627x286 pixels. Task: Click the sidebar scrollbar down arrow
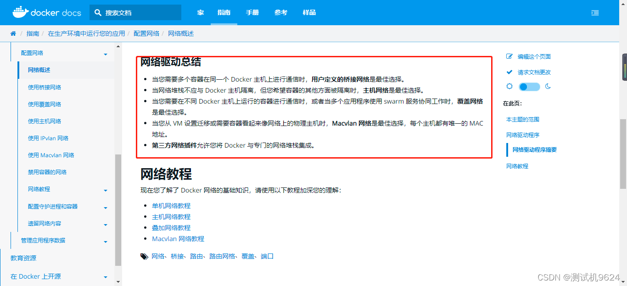click(118, 282)
